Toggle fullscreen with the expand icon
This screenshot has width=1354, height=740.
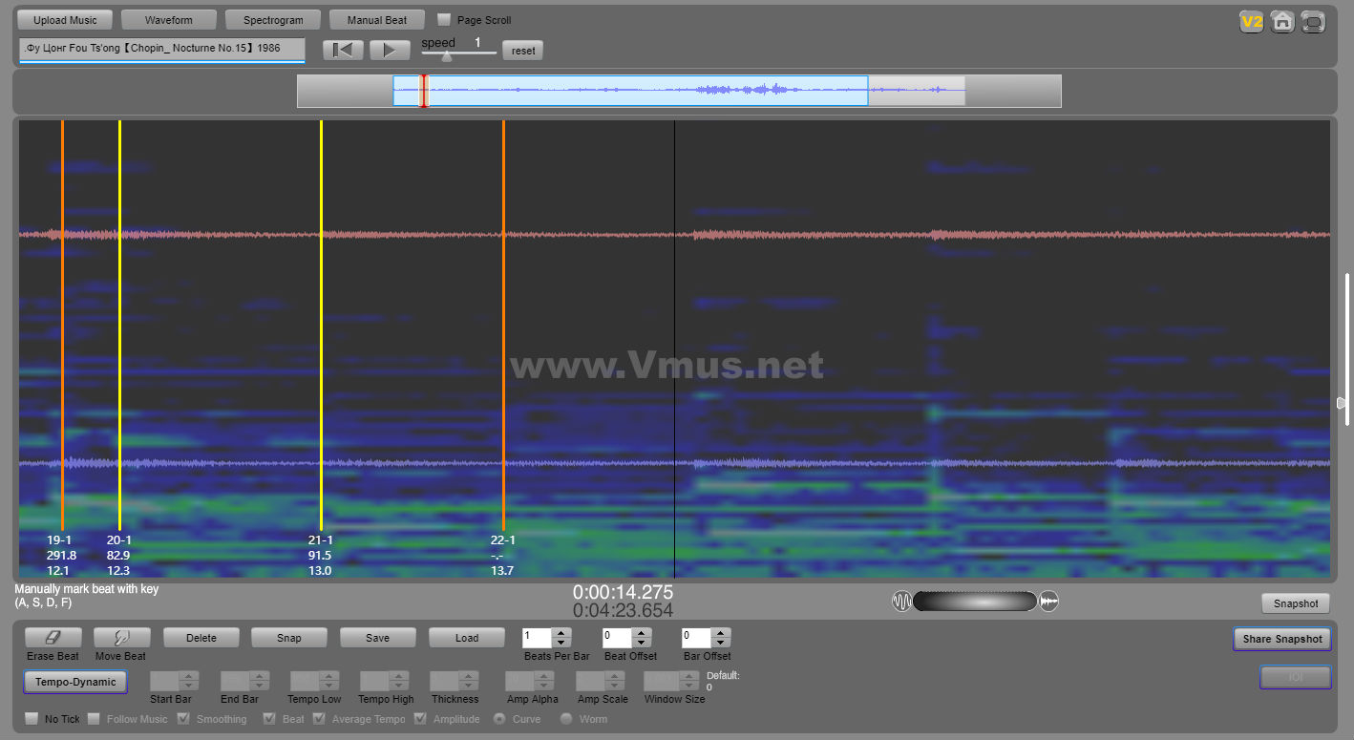1313,21
